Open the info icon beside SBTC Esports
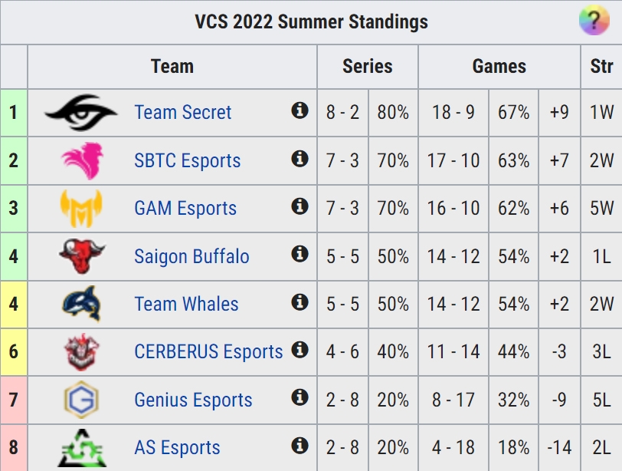This screenshot has width=622, height=471. coord(300,159)
